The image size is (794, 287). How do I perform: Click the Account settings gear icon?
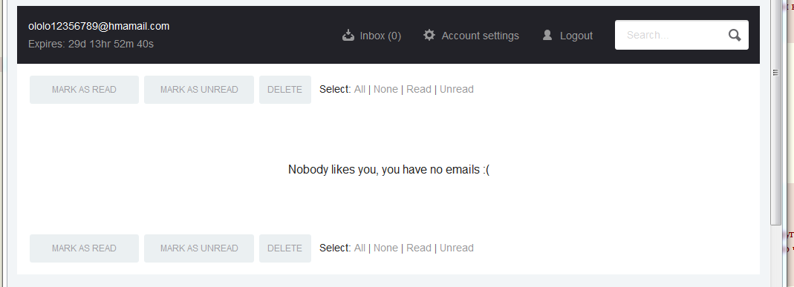pos(429,35)
